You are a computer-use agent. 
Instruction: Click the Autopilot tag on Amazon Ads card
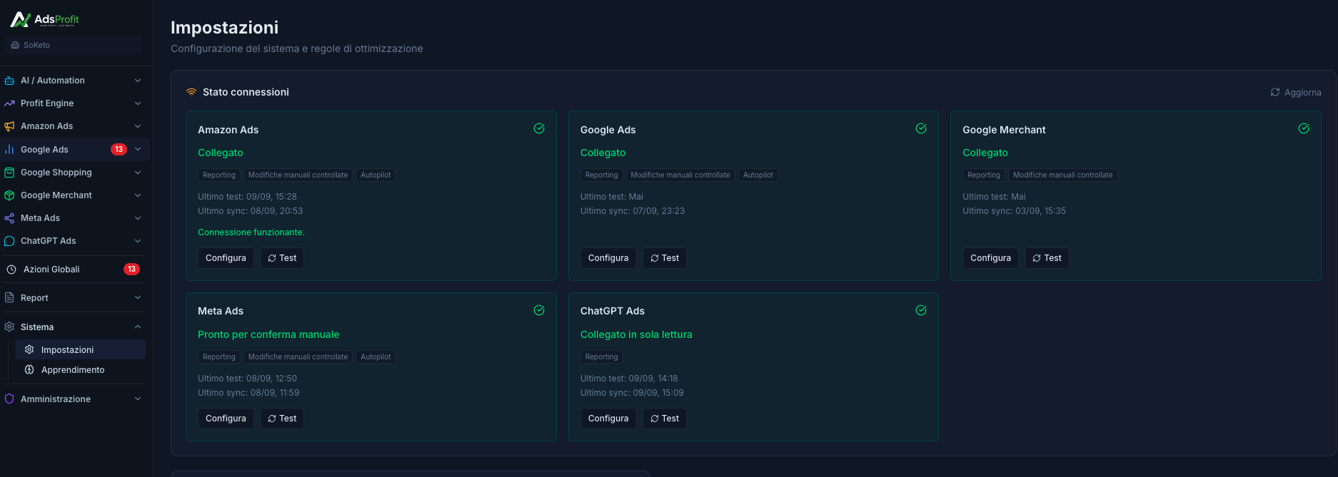pyautogui.click(x=376, y=175)
